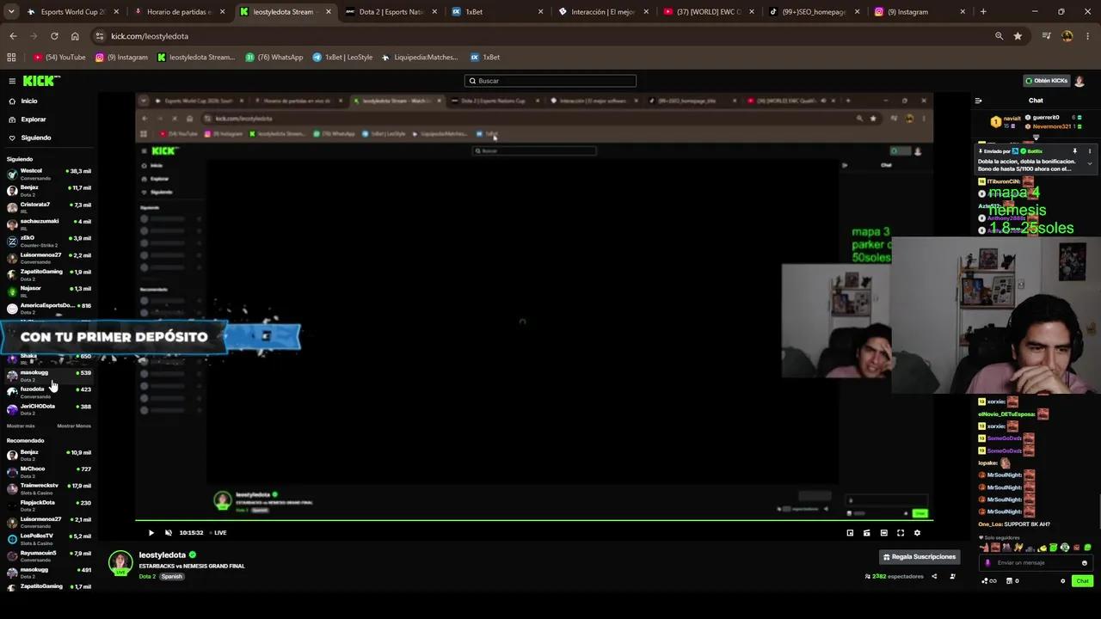The height and width of the screenshot is (619, 1101).
Task: Focus the Buscar search field
Action: coord(550,81)
